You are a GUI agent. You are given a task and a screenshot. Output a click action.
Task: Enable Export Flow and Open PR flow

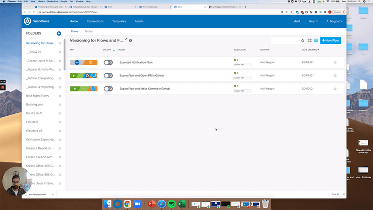pos(108,76)
